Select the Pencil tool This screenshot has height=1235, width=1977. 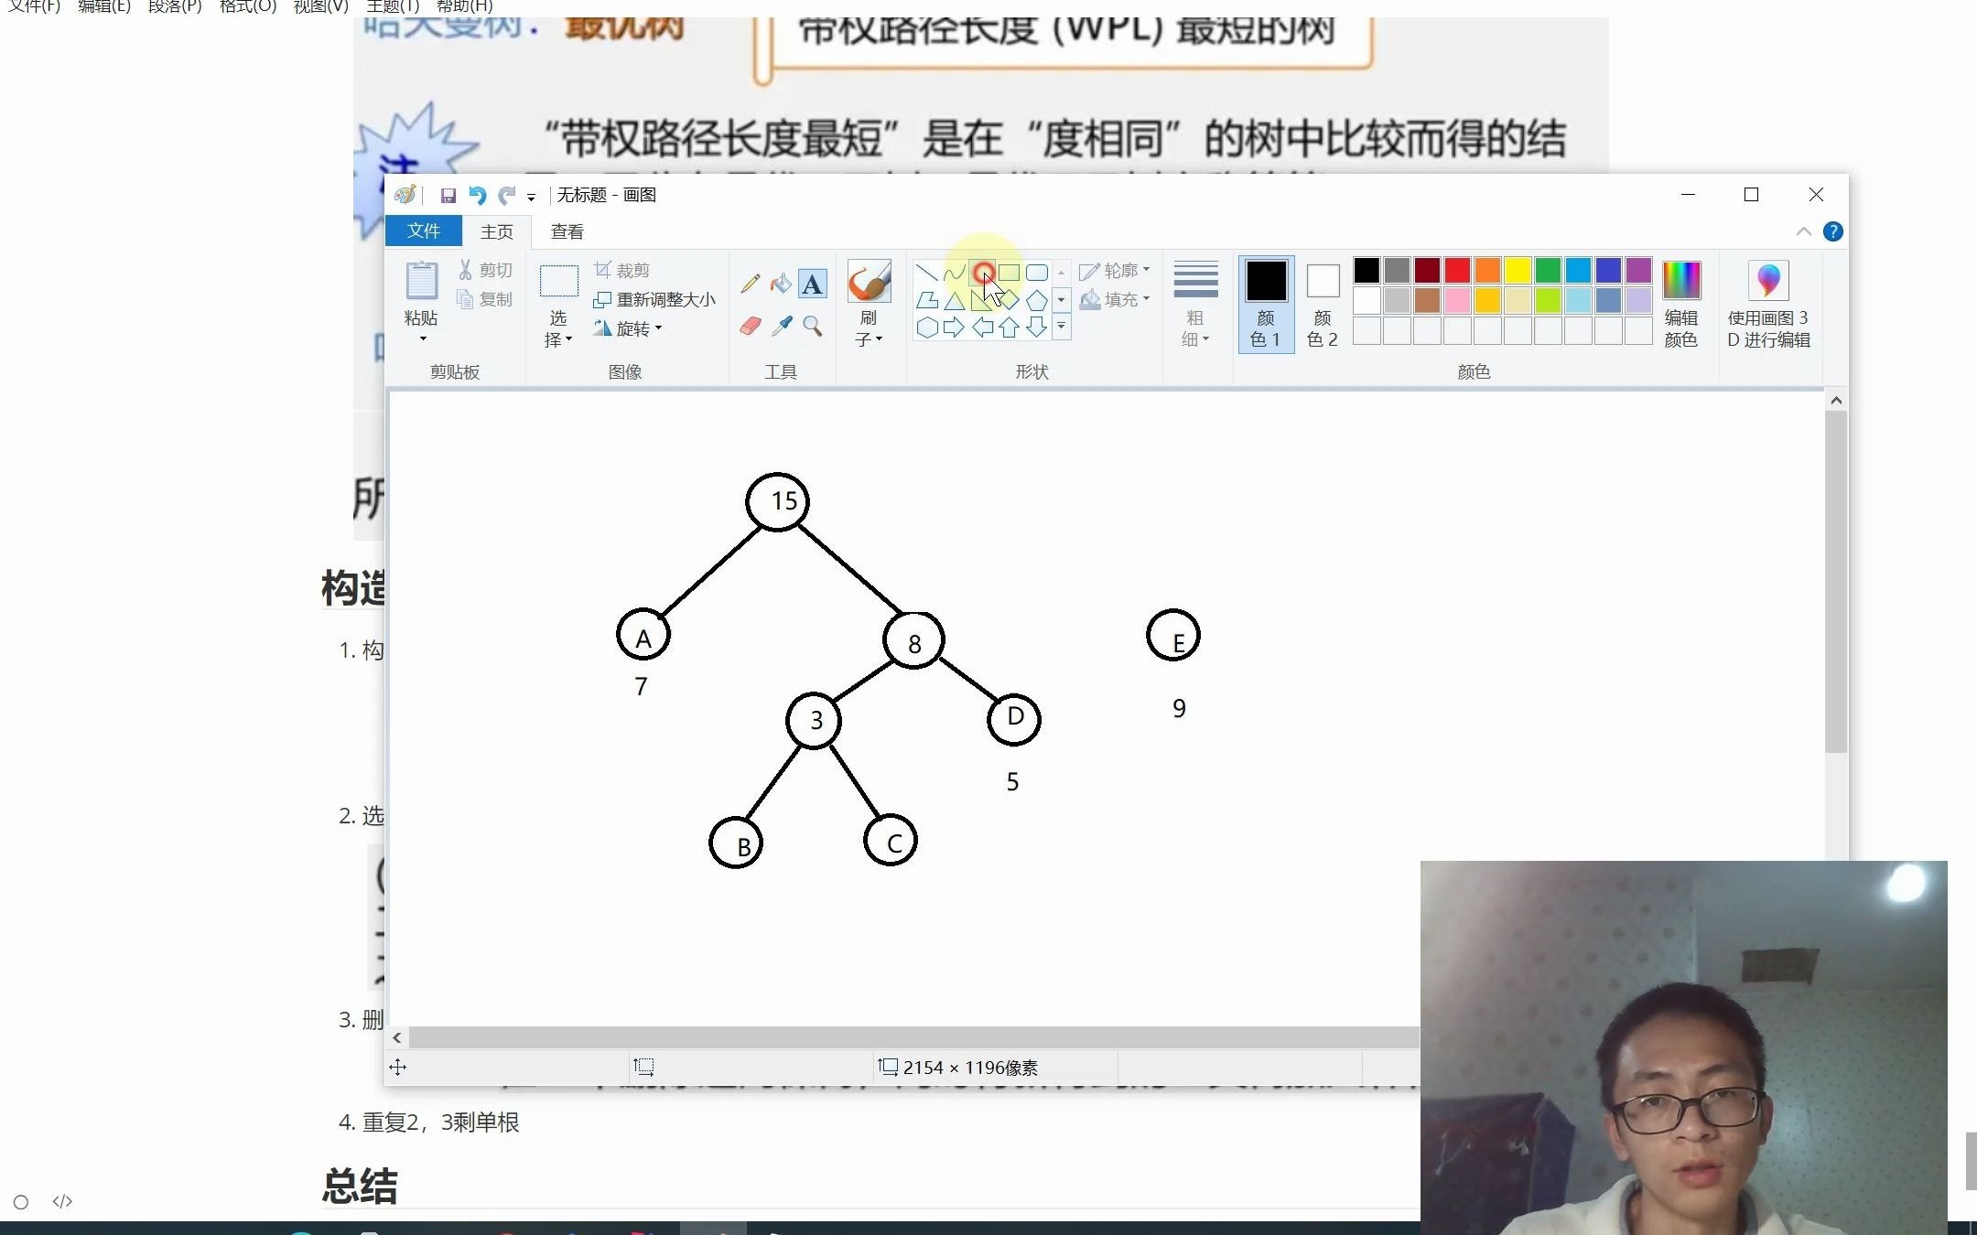click(751, 284)
